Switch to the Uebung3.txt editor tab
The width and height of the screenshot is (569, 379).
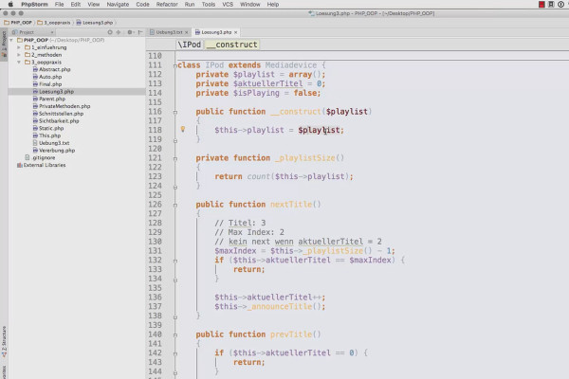(169, 32)
